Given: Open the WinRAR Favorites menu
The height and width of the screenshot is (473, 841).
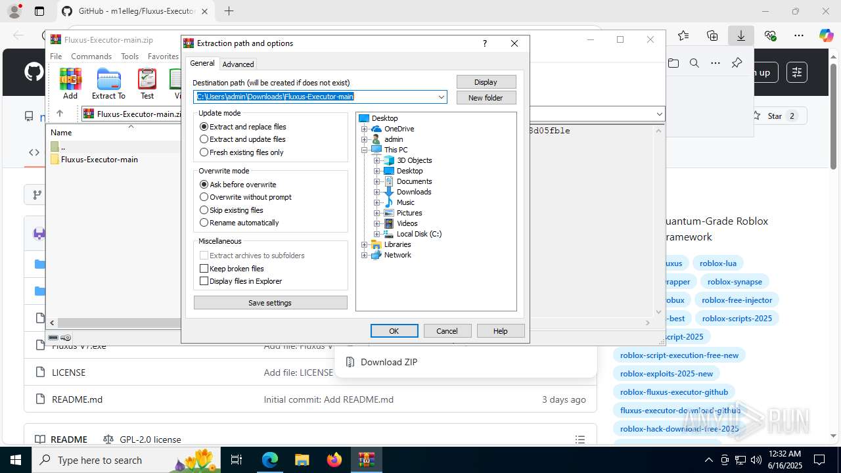Looking at the screenshot, I should (x=163, y=56).
